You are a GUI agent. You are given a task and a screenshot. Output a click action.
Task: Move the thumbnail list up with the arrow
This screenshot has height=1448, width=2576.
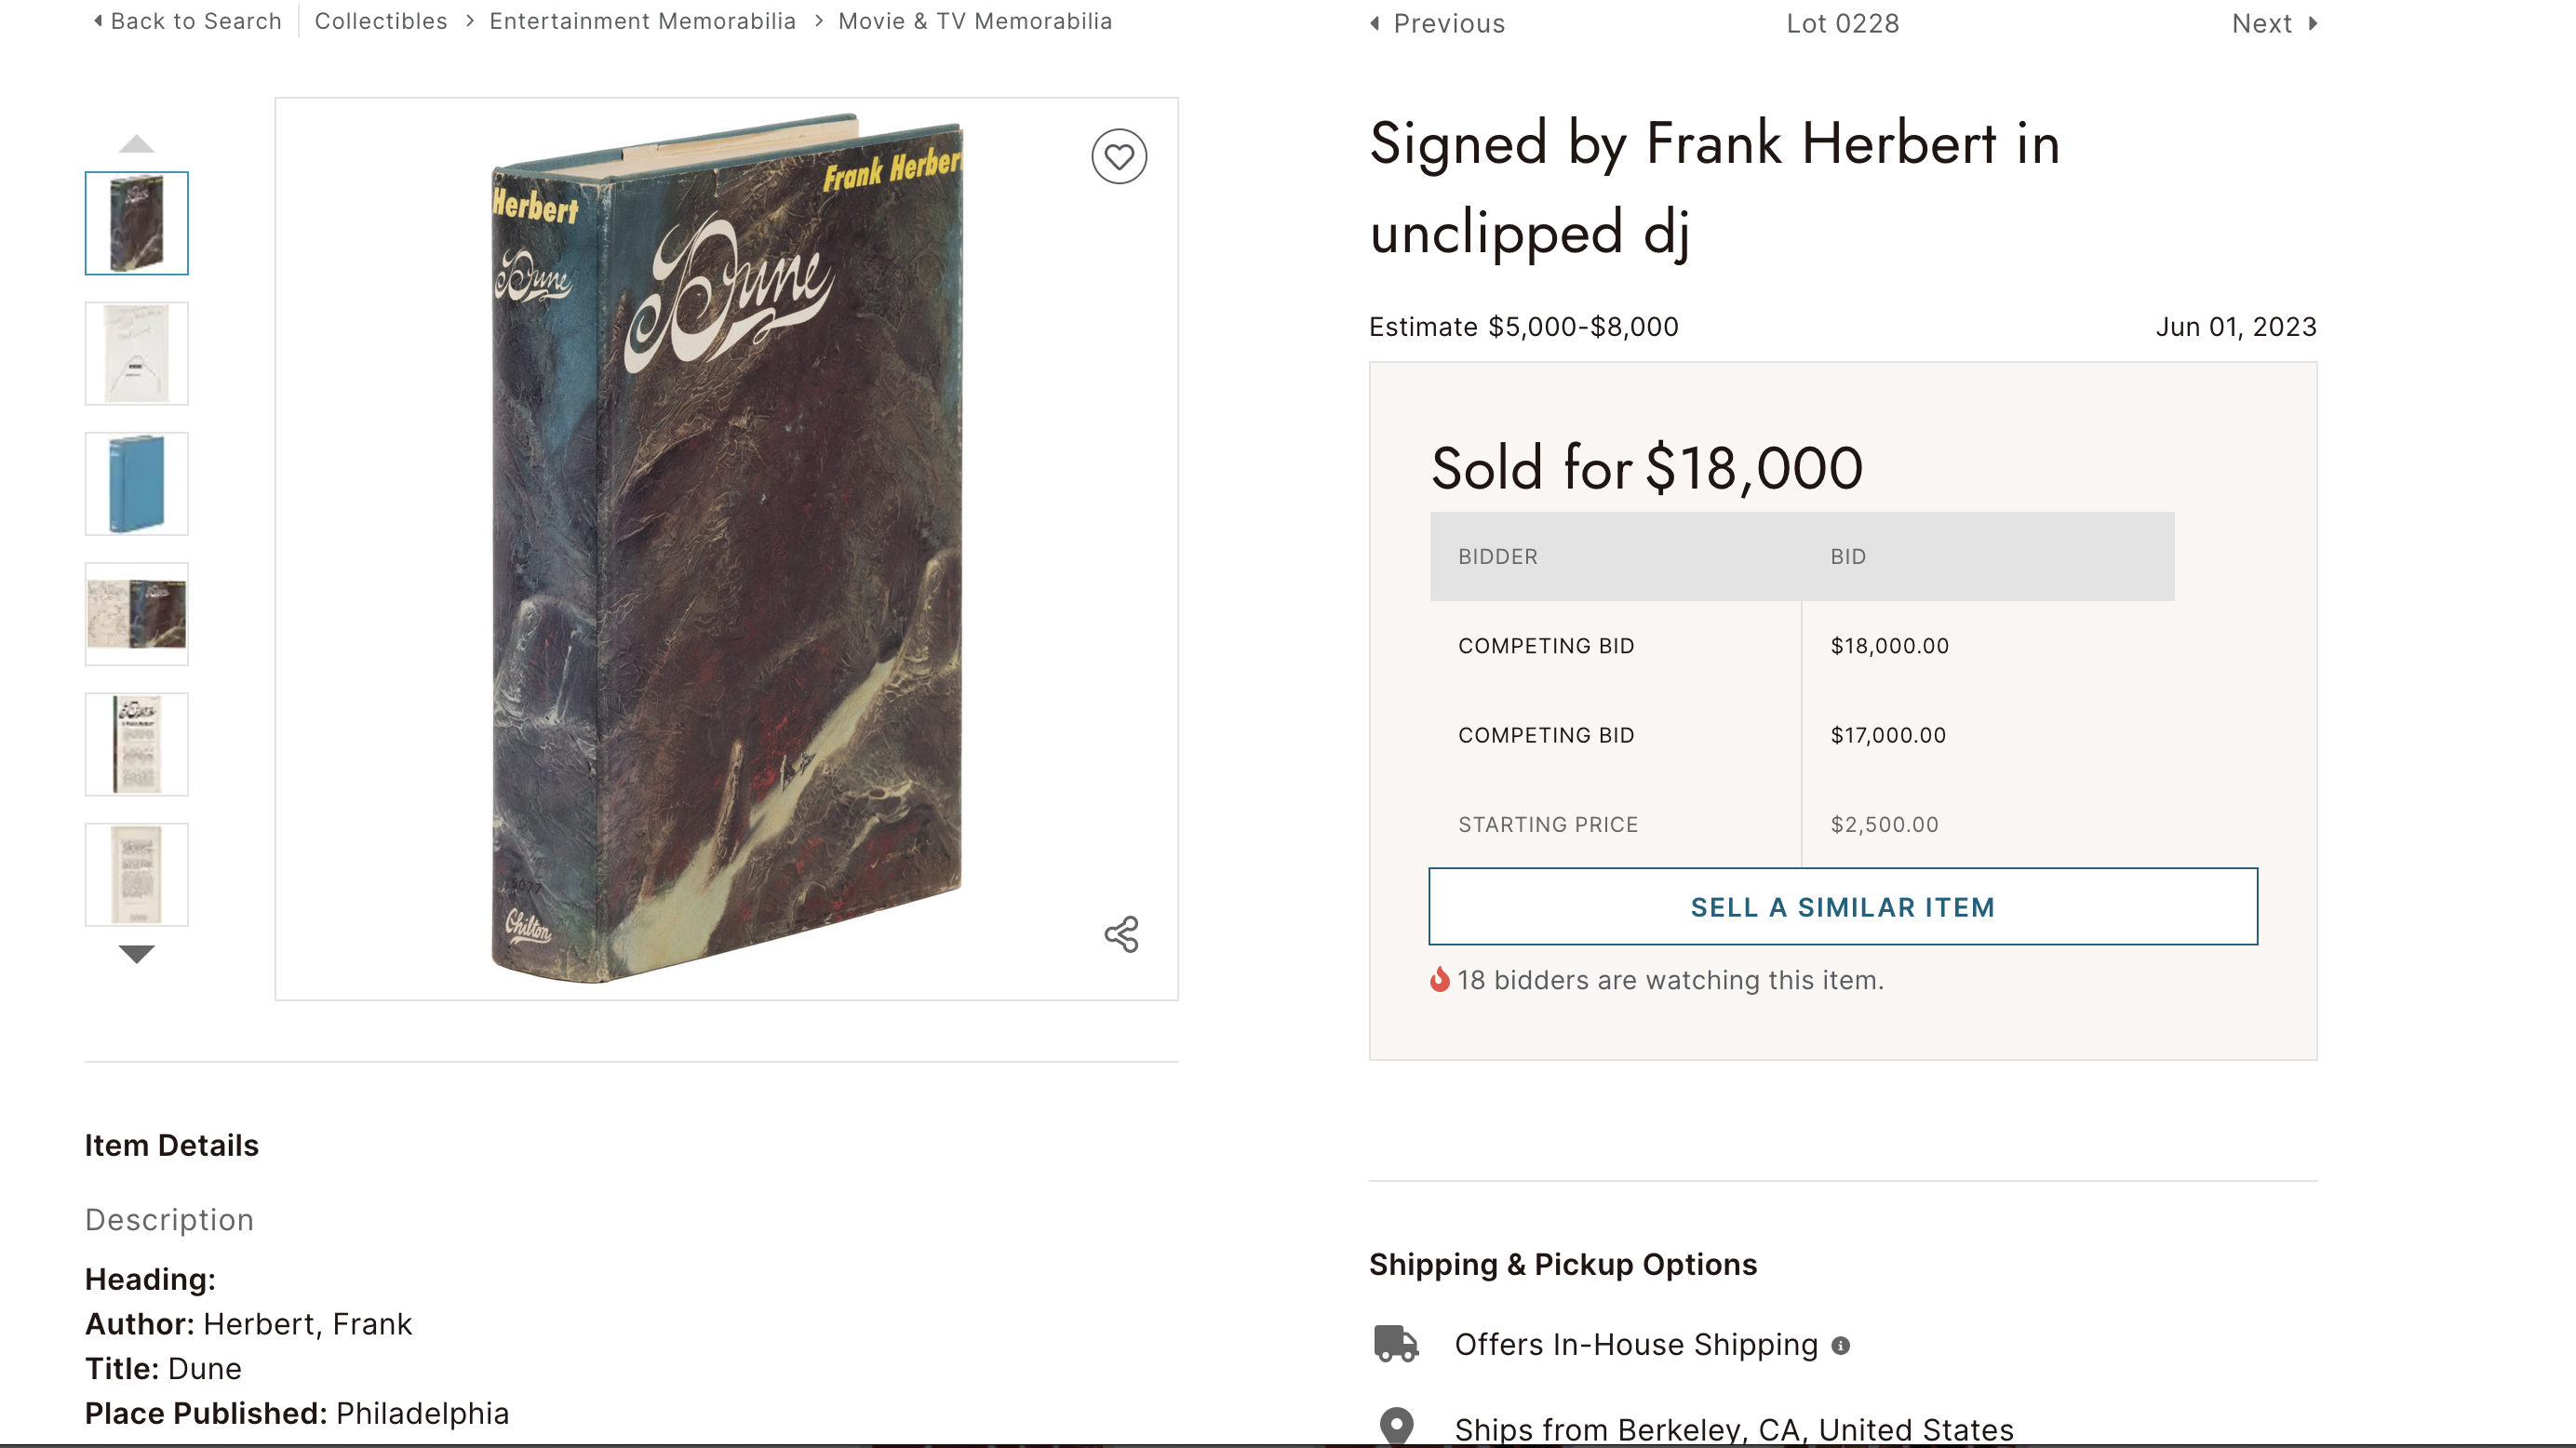tap(136, 144)
